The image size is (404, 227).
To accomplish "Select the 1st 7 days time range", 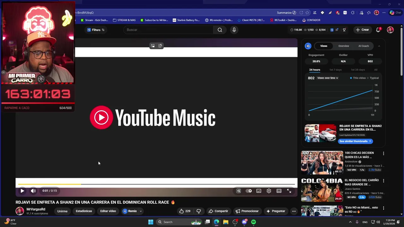I will pos(336,70).
